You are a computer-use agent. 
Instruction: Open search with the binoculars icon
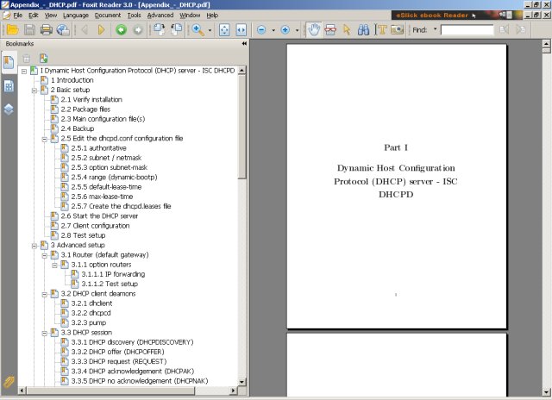[x=363, y=30]
